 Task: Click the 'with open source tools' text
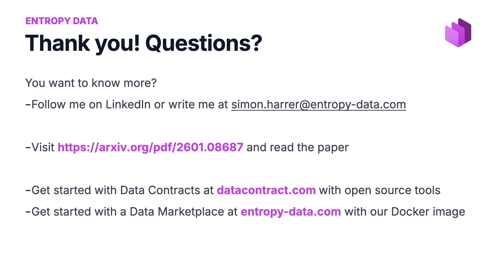click(x=379, y=190)
